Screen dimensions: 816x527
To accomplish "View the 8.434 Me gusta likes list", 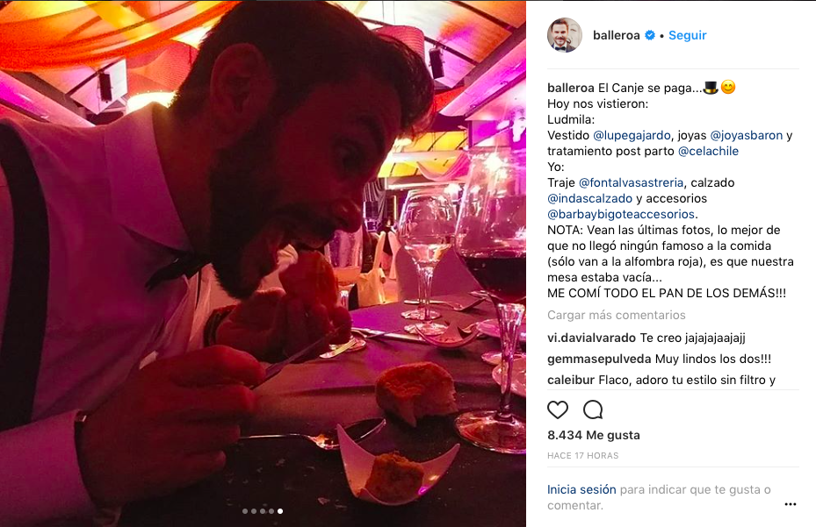I will (x=593, y=435).
